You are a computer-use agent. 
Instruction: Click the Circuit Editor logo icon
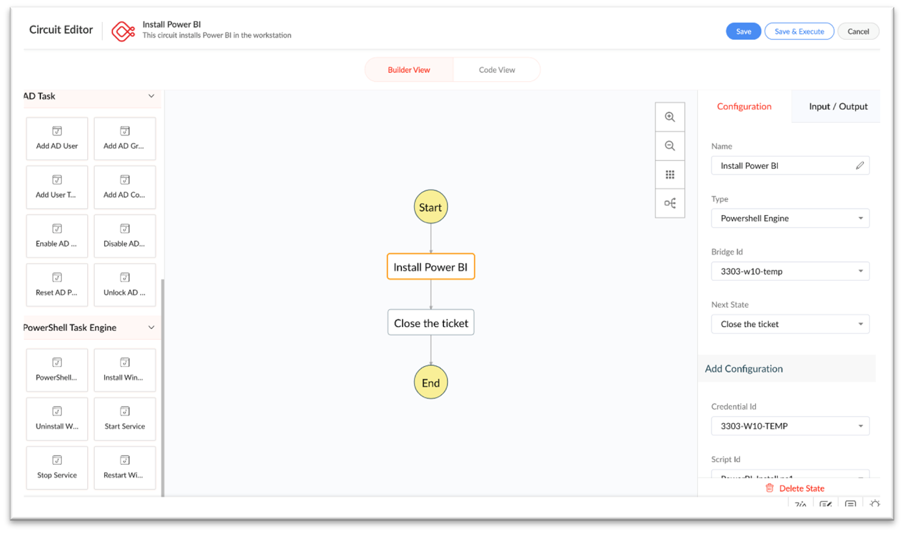[x=123, y=31]
